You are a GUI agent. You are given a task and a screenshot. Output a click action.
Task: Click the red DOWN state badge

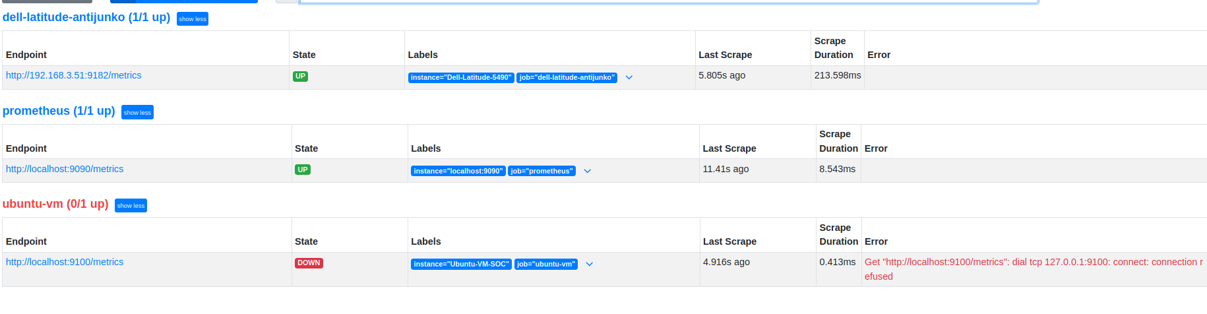(x=309, y=263)
